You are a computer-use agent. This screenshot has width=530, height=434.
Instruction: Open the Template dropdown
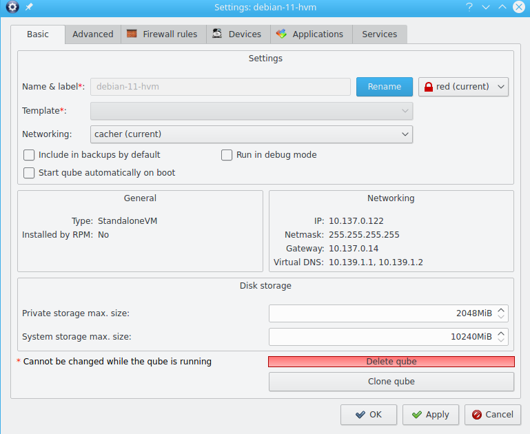(252, 111)
